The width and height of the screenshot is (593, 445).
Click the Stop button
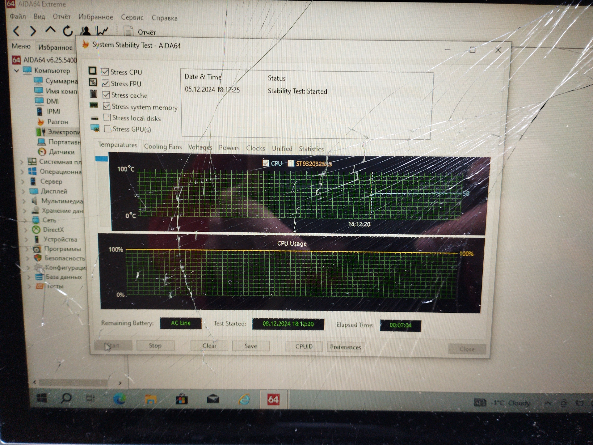tap(155, 345)
